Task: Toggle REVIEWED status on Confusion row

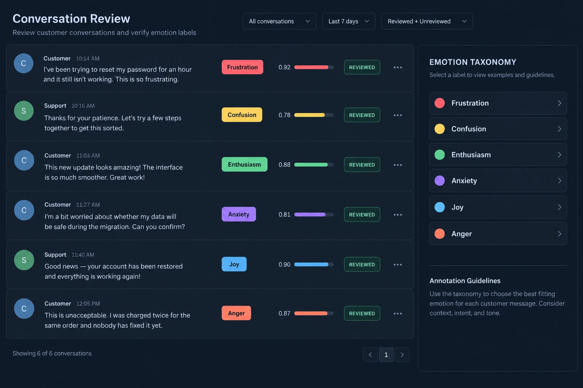Action: point(362,115)
